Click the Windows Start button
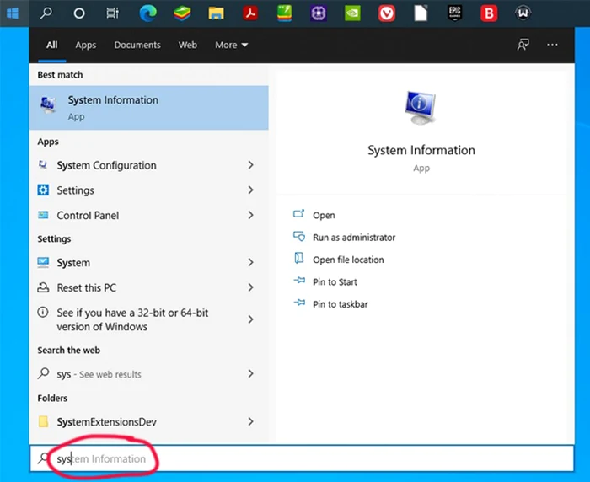Screen dimensions: 590x482 coord(13,13)
